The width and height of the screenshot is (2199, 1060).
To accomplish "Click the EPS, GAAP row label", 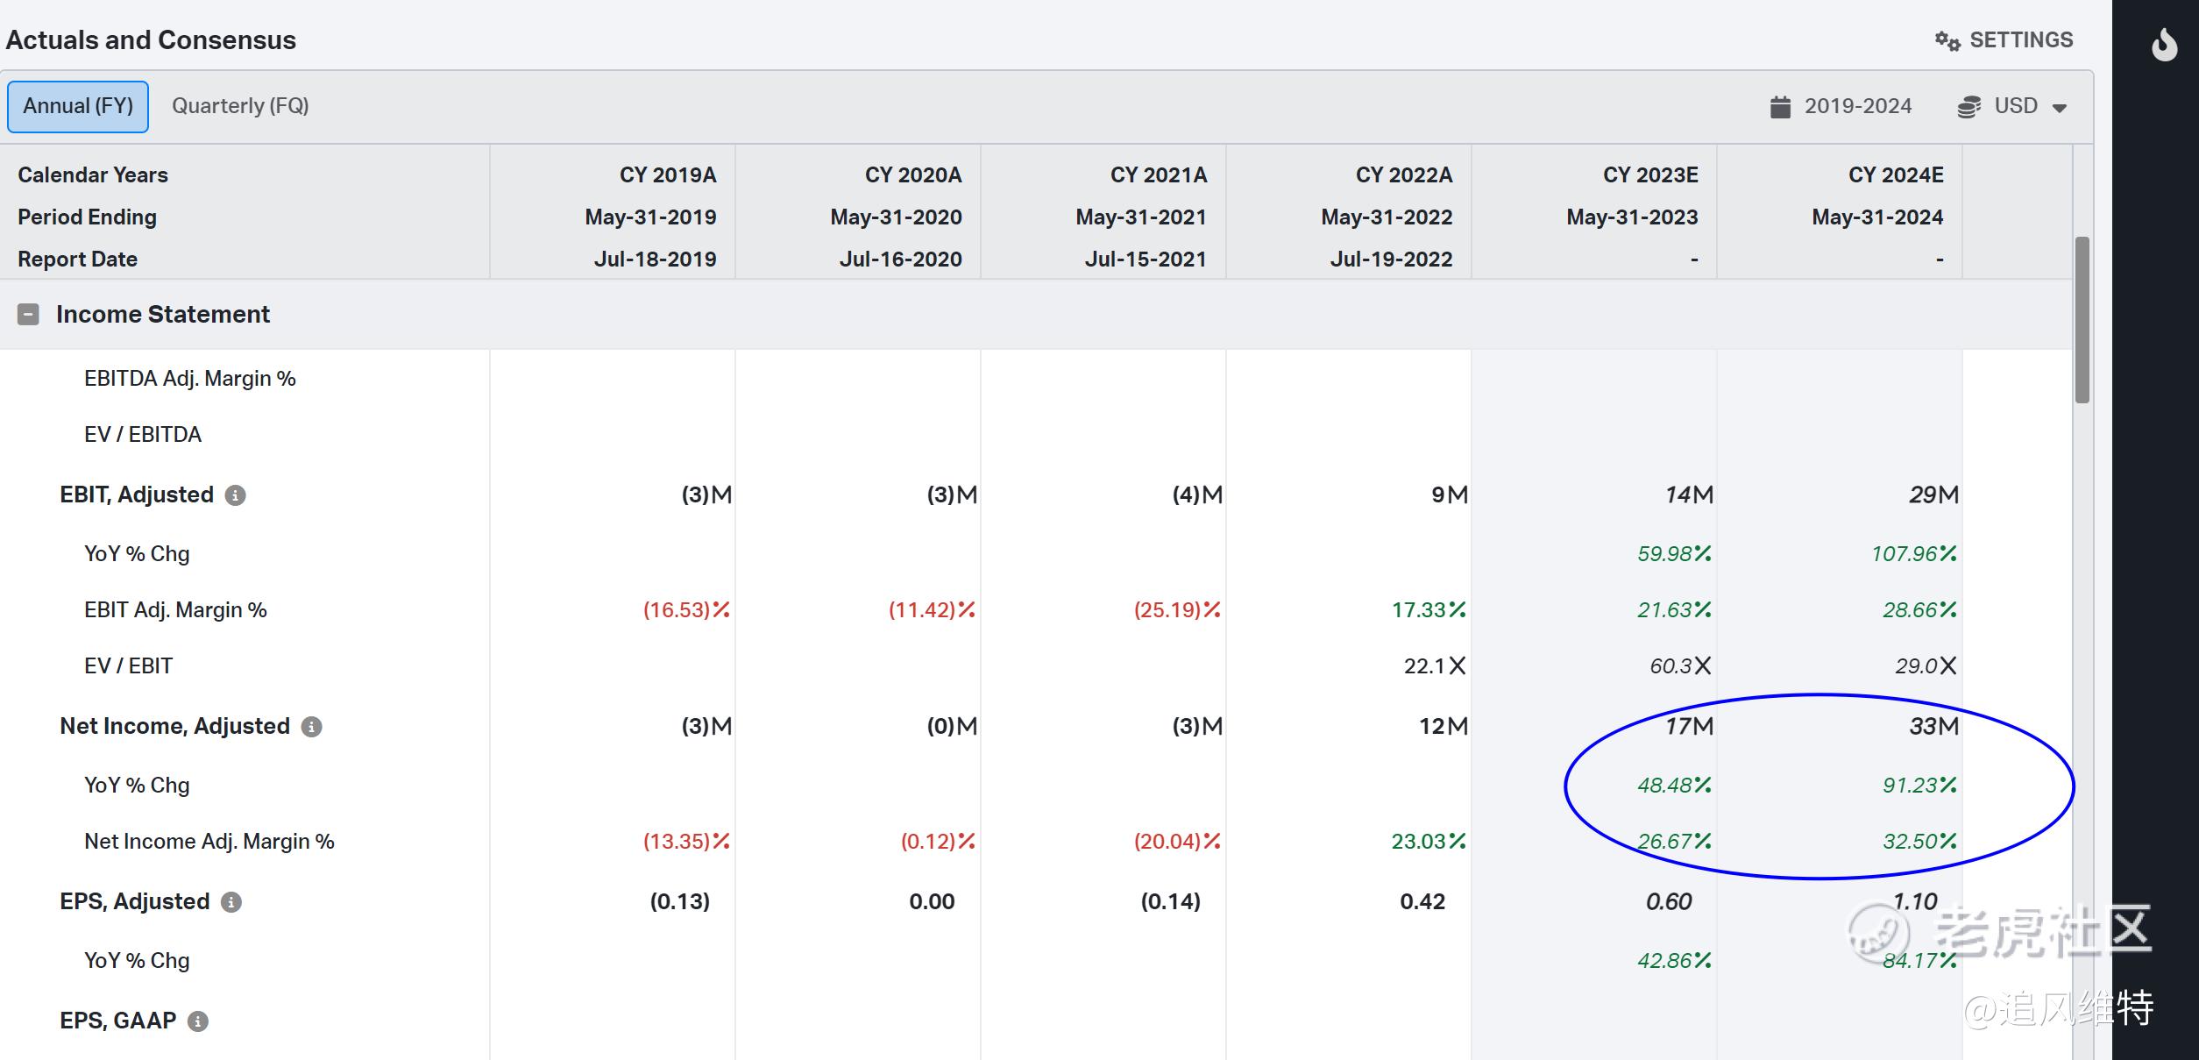I will point(118,1021).
